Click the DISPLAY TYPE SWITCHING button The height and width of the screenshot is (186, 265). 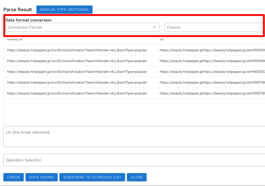tap(64, 10)
